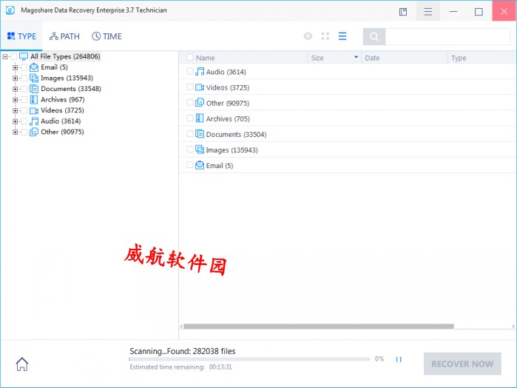Sort by the Size column header

(317, 58)
